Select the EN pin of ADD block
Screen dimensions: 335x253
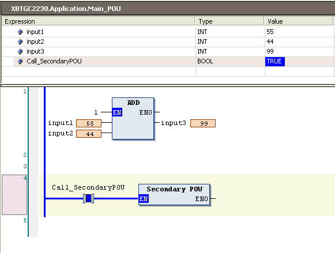tap(117, 112)
